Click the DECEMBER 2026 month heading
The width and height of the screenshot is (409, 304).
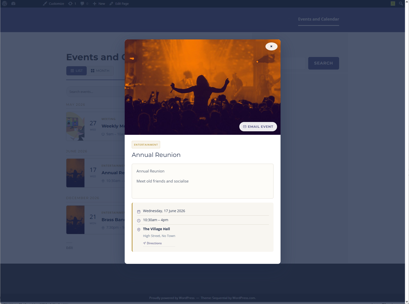pos(83,198)
